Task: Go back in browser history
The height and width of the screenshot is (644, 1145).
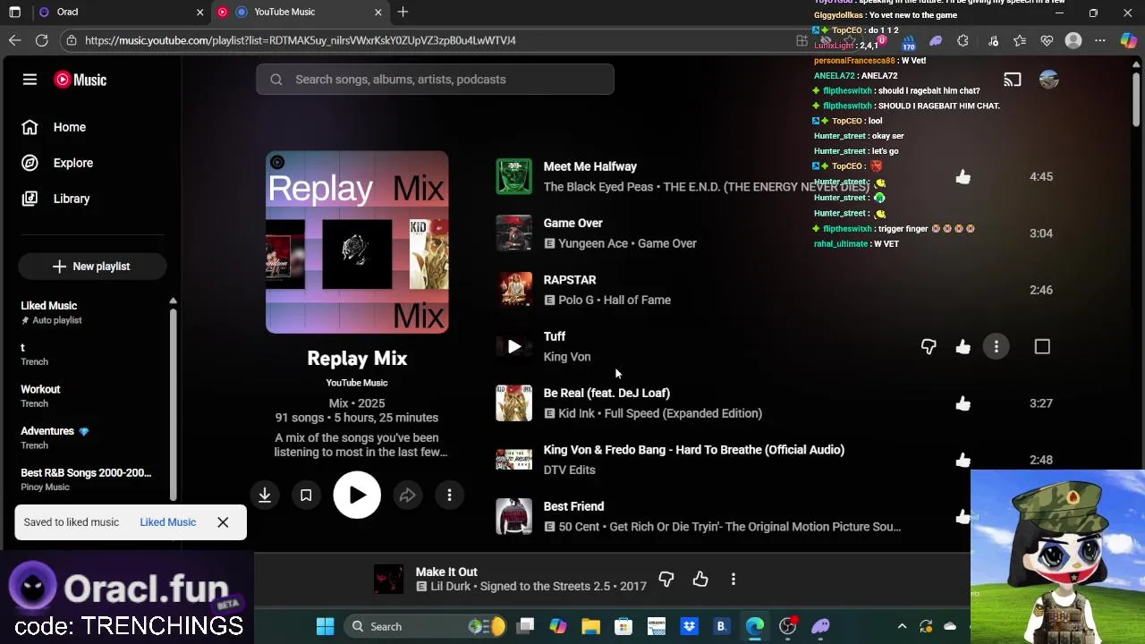Action: click(14, 40)
